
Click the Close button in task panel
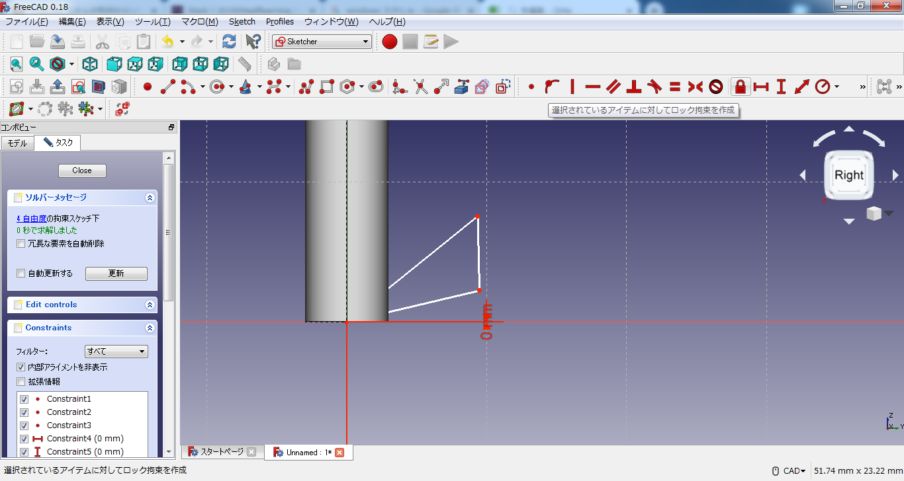[x=82, y=170]
